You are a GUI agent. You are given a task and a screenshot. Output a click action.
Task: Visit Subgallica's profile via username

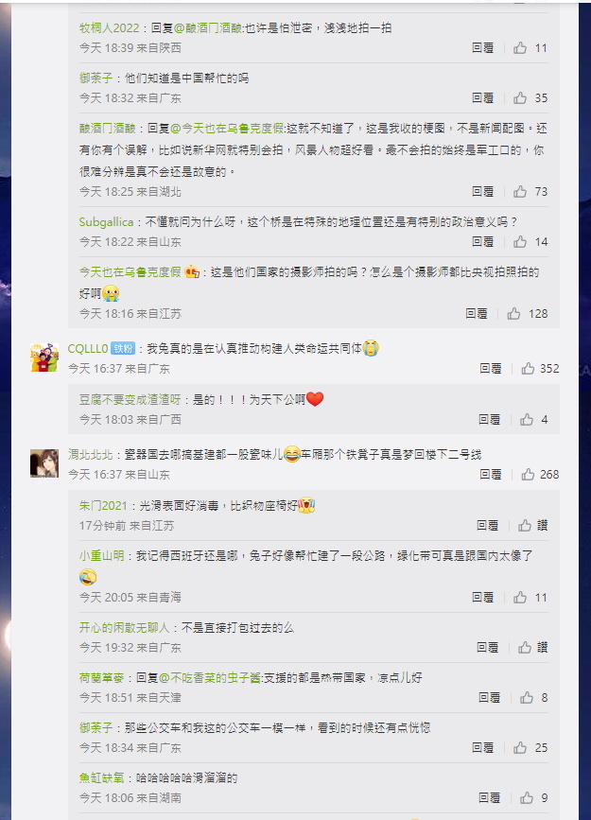point(106,222)
